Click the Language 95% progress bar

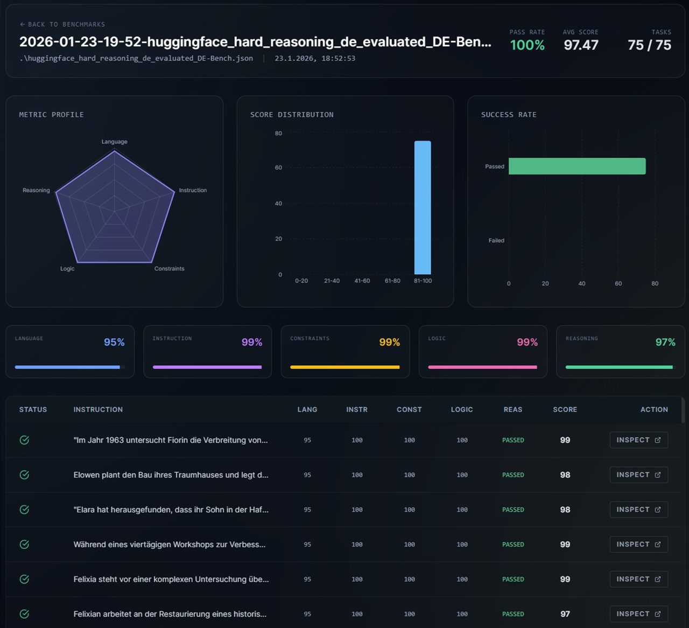[68, 367]
